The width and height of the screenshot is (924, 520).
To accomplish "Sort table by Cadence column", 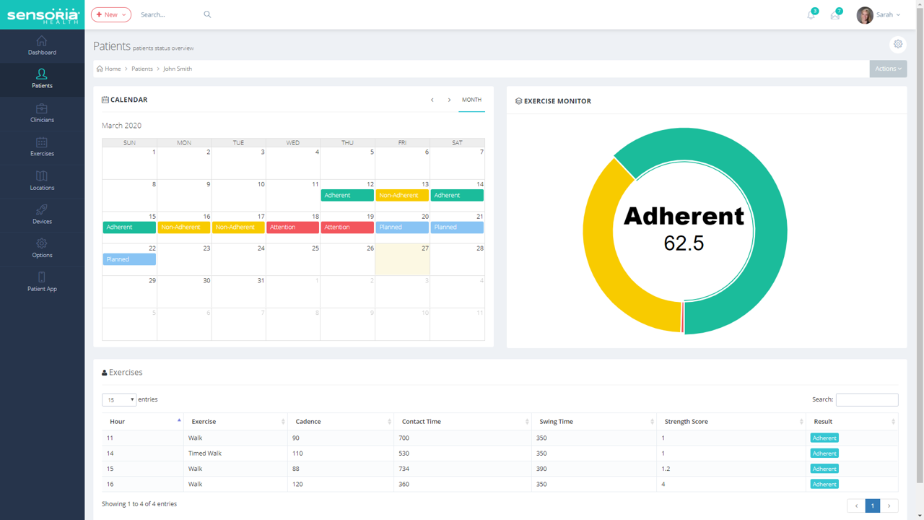I will click(x=341, y=421).
